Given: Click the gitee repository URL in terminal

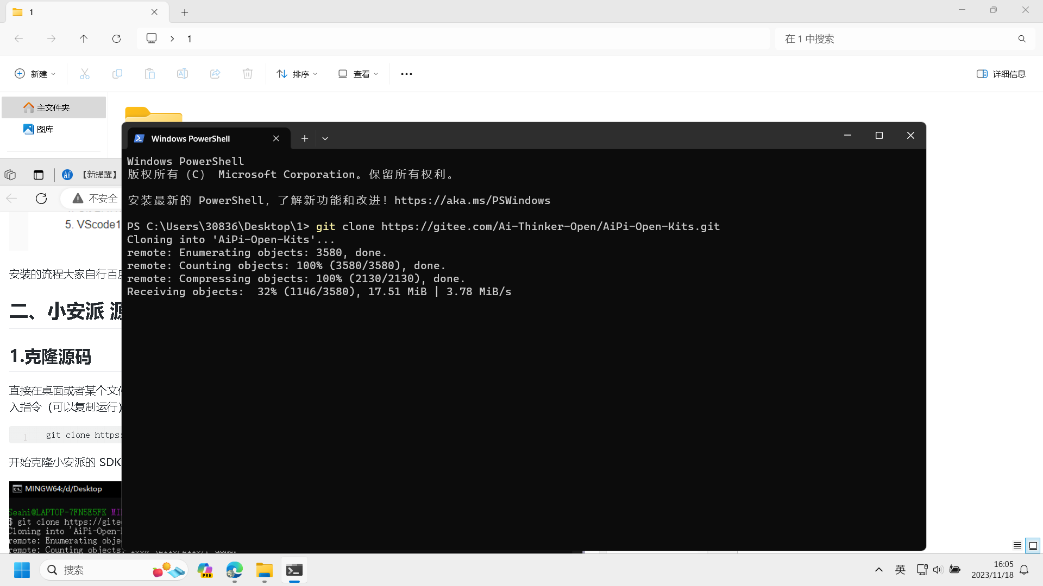Looking at the screenshot, I should (550, 226).
